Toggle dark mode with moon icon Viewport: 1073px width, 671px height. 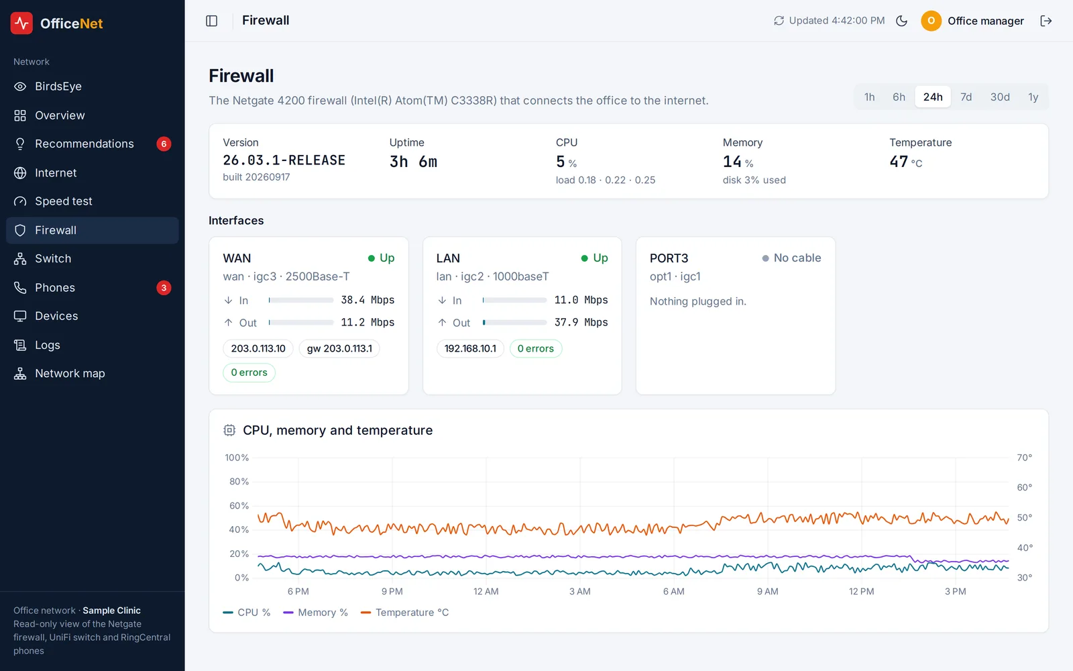click(x=902, y=21)
